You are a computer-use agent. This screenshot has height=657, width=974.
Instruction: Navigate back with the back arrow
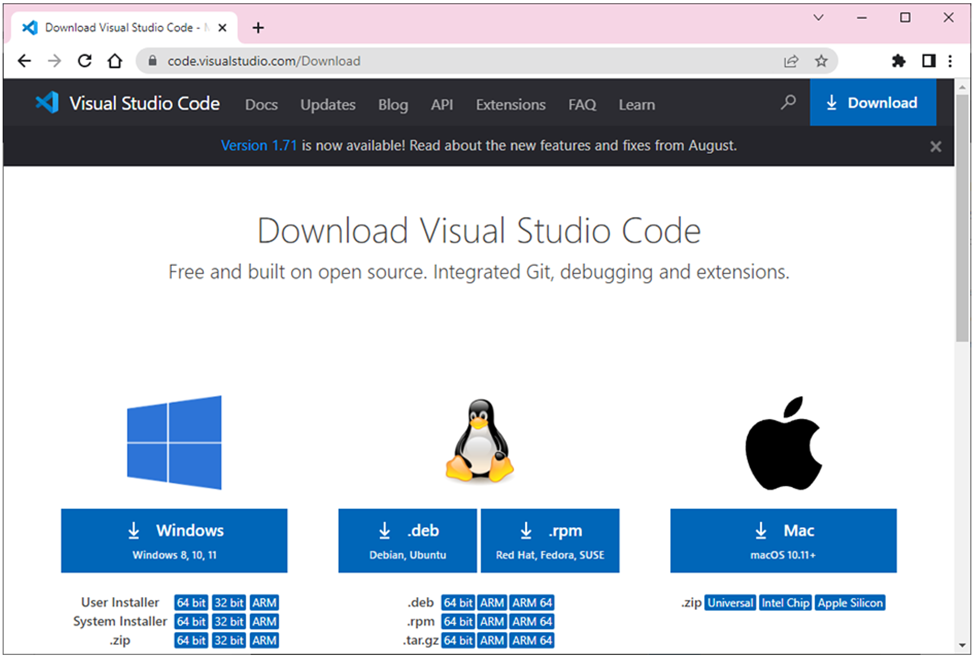click(x=24, y=61)
